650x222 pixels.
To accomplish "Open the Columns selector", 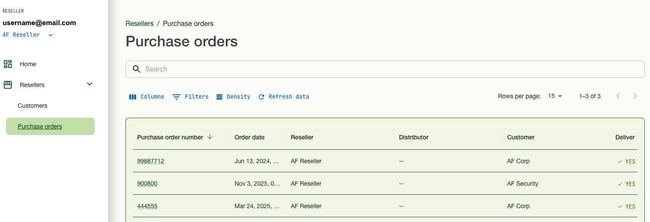I will pos(147,97).
